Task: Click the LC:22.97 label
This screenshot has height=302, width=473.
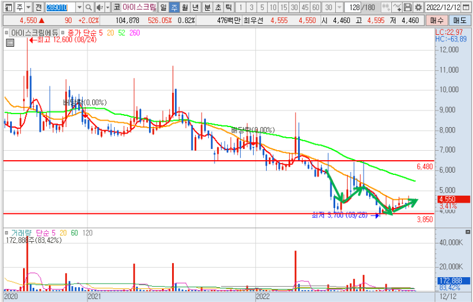Action: [449, 33]
